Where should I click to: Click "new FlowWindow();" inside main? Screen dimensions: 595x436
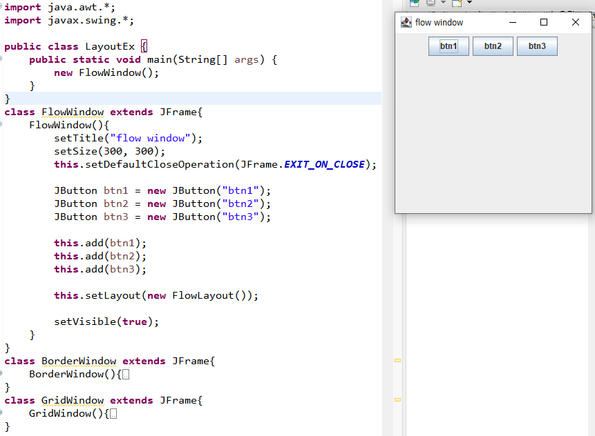click(x=106, y=72)
